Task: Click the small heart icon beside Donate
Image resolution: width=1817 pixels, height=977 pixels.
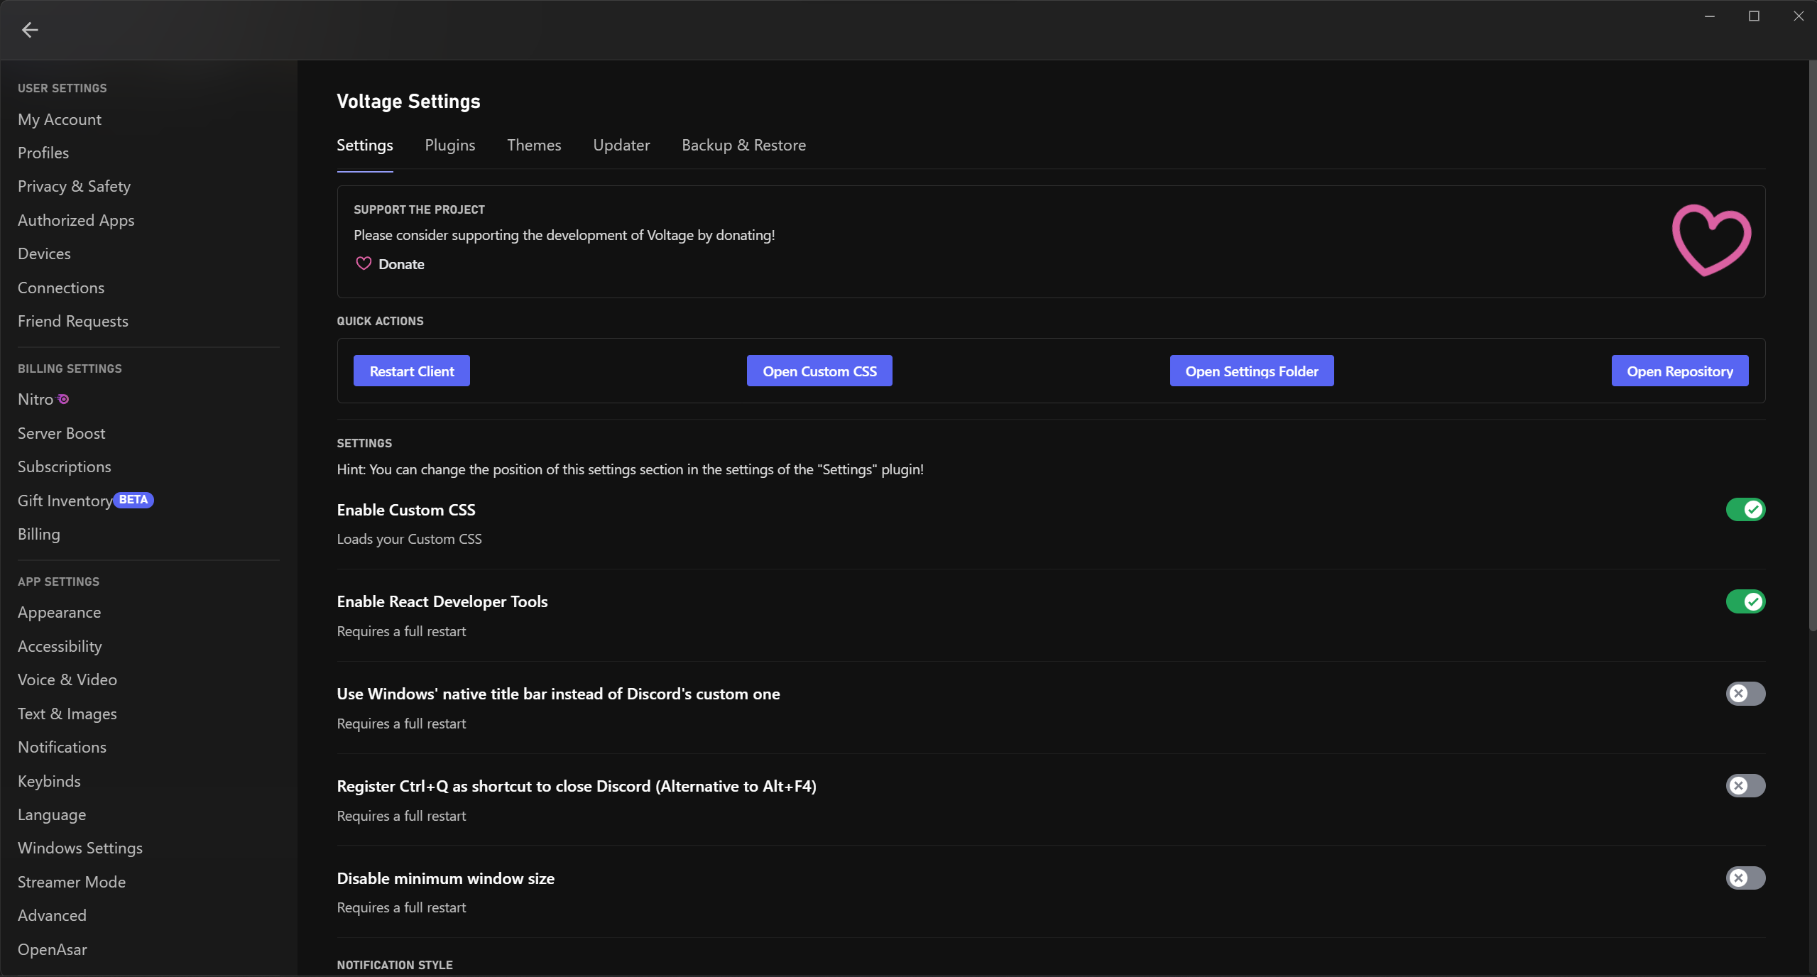Action: (x=364, y=263)
